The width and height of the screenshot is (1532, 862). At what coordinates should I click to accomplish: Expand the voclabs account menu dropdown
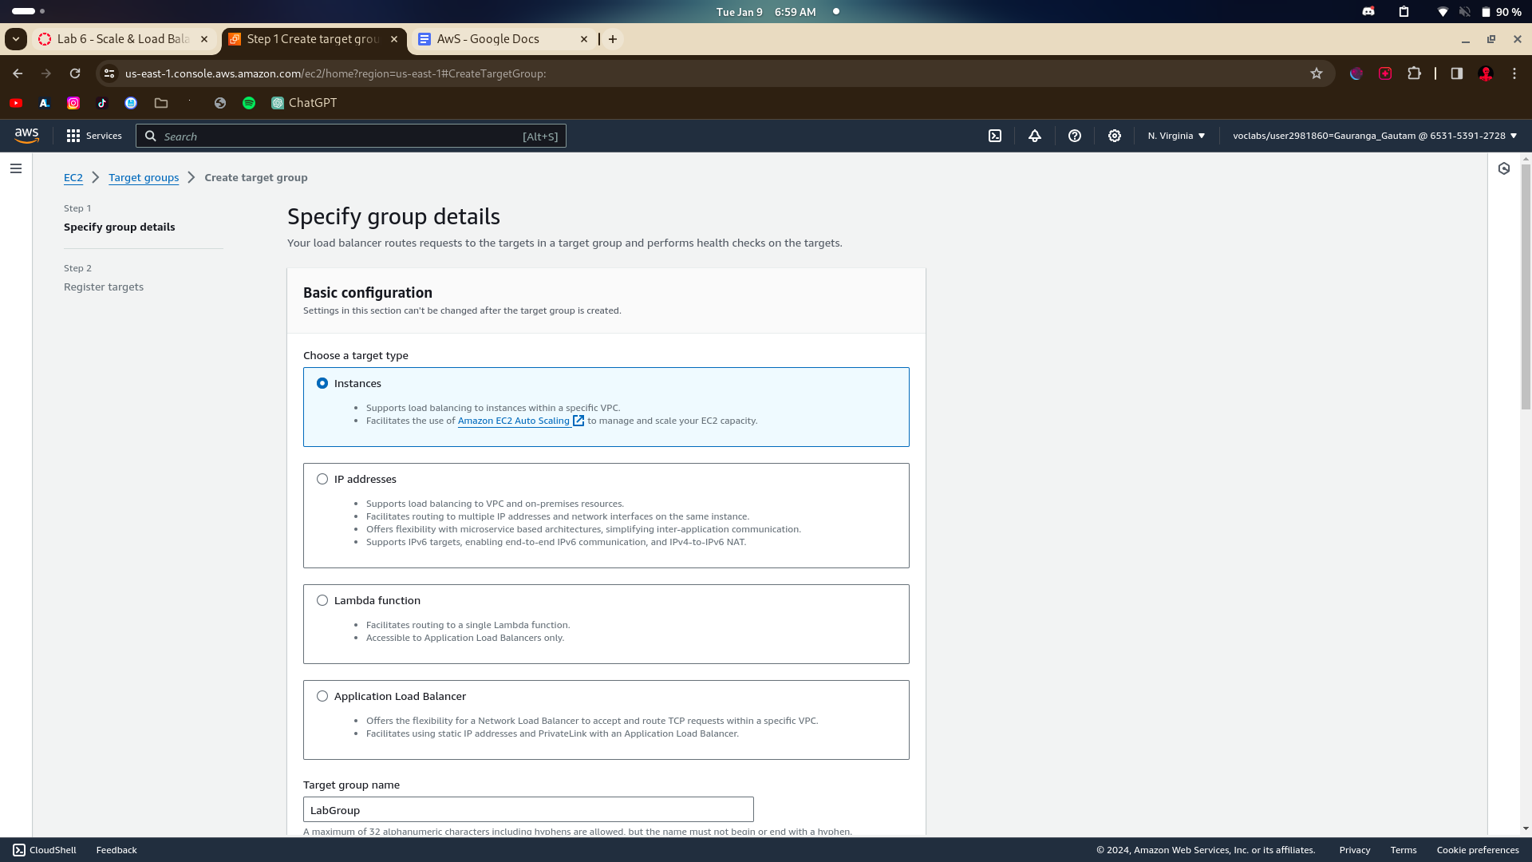[1374, 136]
